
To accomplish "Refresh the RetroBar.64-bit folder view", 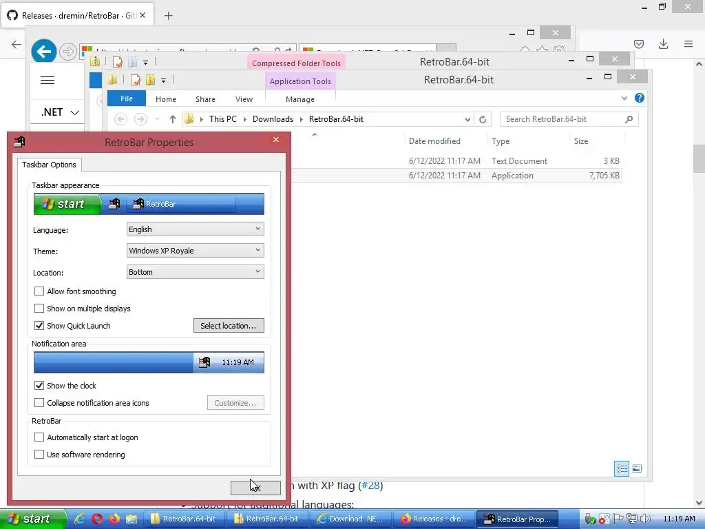I will tap(483, 119).
